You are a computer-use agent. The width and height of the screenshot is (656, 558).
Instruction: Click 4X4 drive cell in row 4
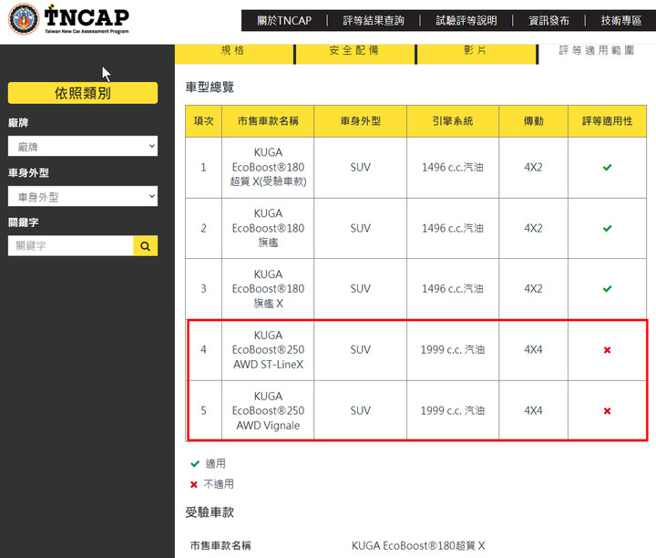tap(533, 350)
